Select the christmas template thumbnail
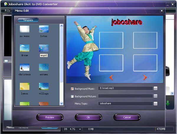The height and width of the screenshot is (134, 177). click(x=24, y=67)
